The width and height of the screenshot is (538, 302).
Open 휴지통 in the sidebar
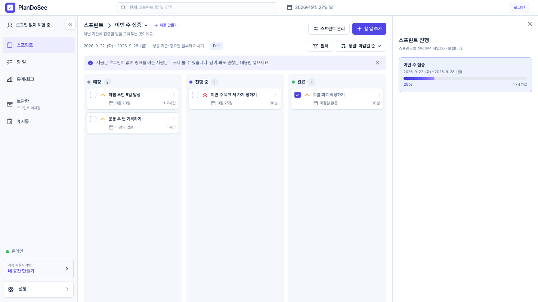(x=38, y=121)
